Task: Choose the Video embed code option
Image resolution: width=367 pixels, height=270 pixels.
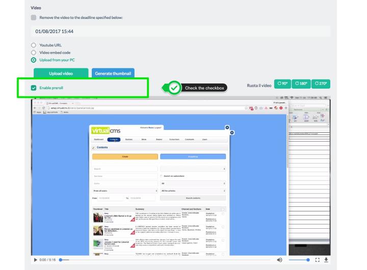Action: click(34, 52)
